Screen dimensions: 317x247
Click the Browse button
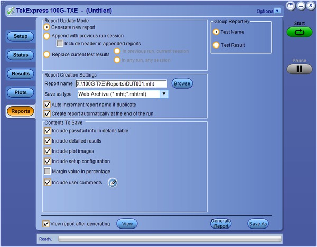(x=182, y=83)
